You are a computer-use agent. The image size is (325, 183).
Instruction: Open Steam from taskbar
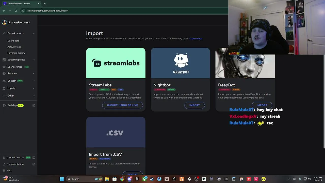point(152,179)
